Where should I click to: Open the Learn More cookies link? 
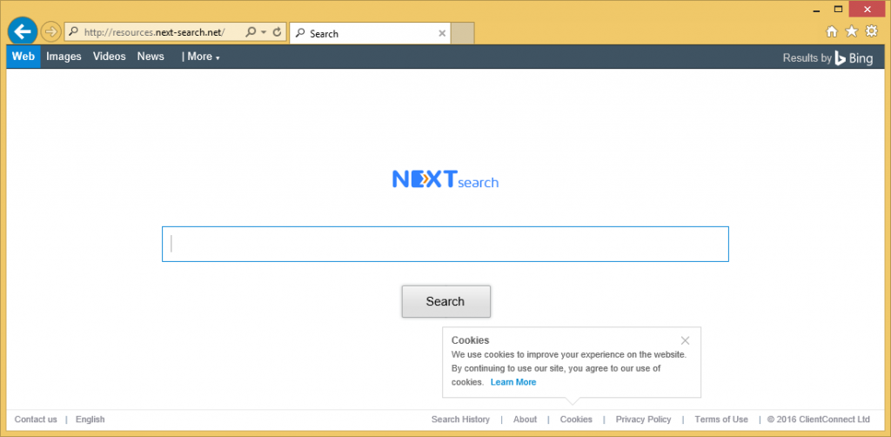click(513, 382)
